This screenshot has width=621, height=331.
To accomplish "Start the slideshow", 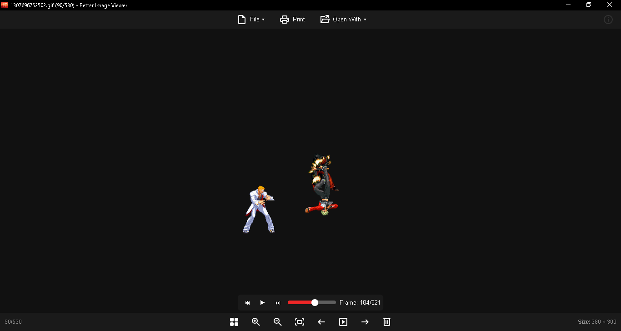I will coord(343,322).
